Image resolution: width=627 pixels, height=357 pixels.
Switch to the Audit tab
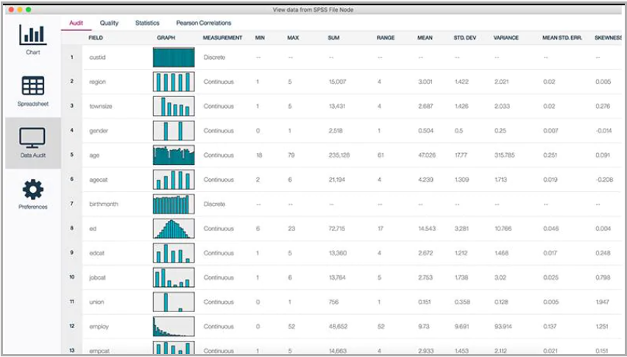[76, 23]
